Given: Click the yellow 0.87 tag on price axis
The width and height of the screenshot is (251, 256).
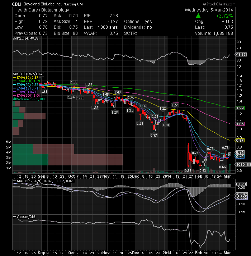Looking at the screenshot, I should tap(240, 141).
